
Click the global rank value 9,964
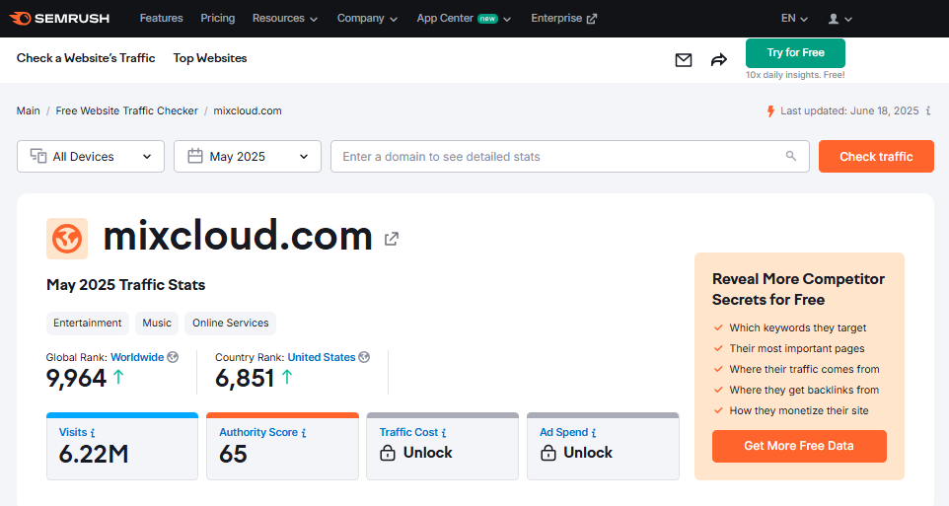tap(76, 379)
